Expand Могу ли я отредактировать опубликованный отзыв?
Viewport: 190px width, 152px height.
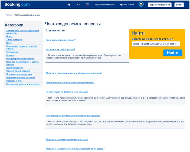[x=74, y=73]
